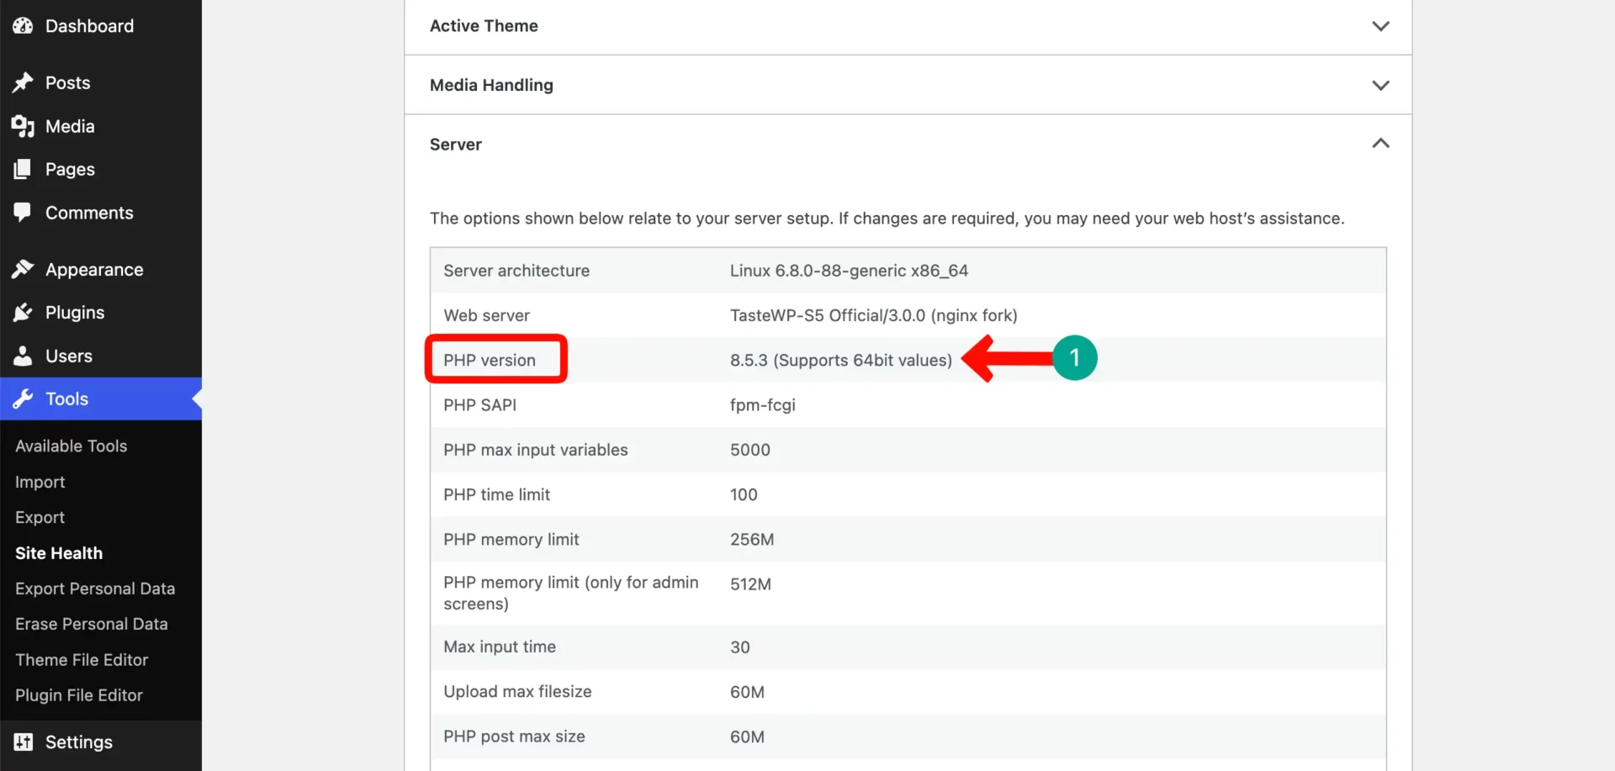Click the Pages document icon

pyautogui.click(x=23, y=169)
